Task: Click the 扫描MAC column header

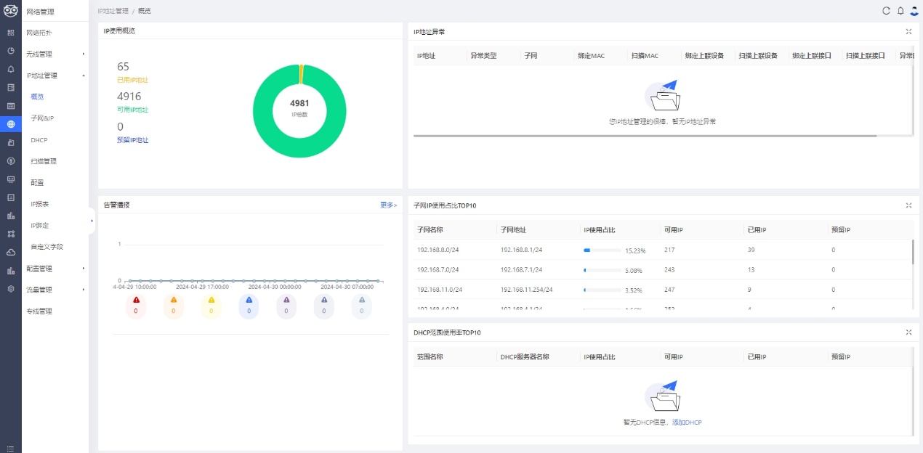Action: tap(645, 56)
